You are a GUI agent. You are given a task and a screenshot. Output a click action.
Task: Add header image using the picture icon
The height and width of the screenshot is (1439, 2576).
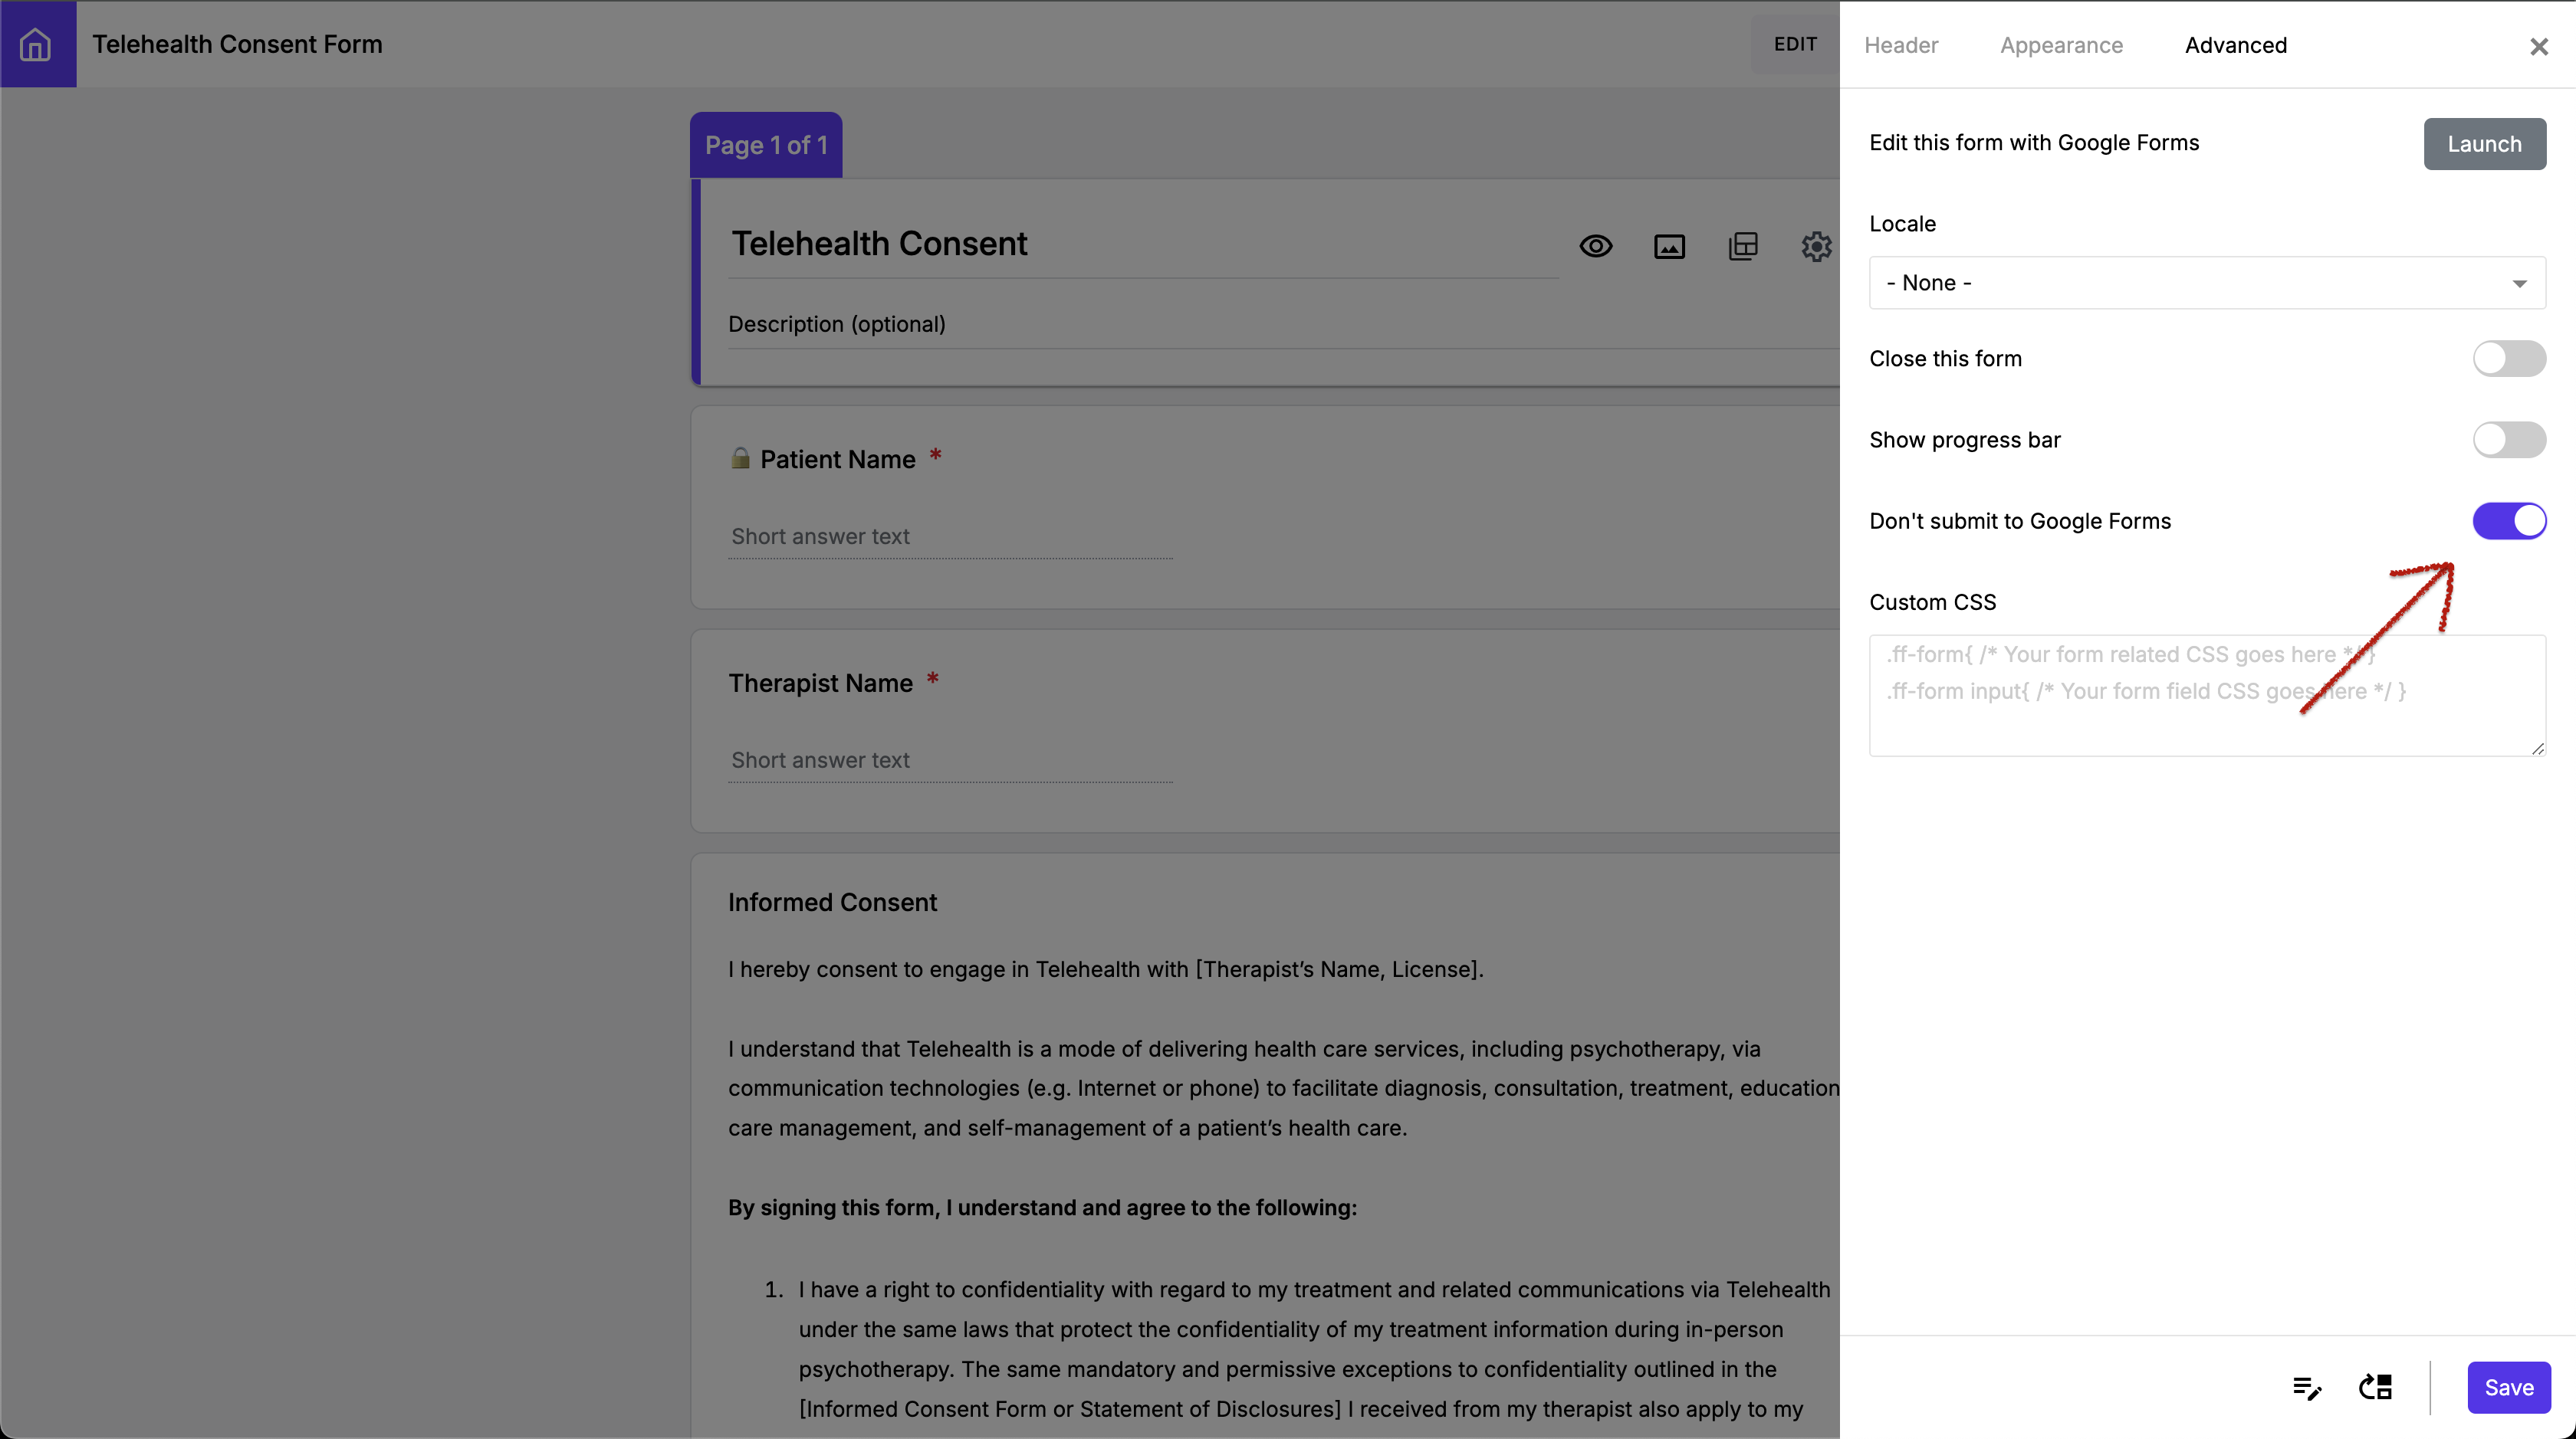pos(1669,246)
